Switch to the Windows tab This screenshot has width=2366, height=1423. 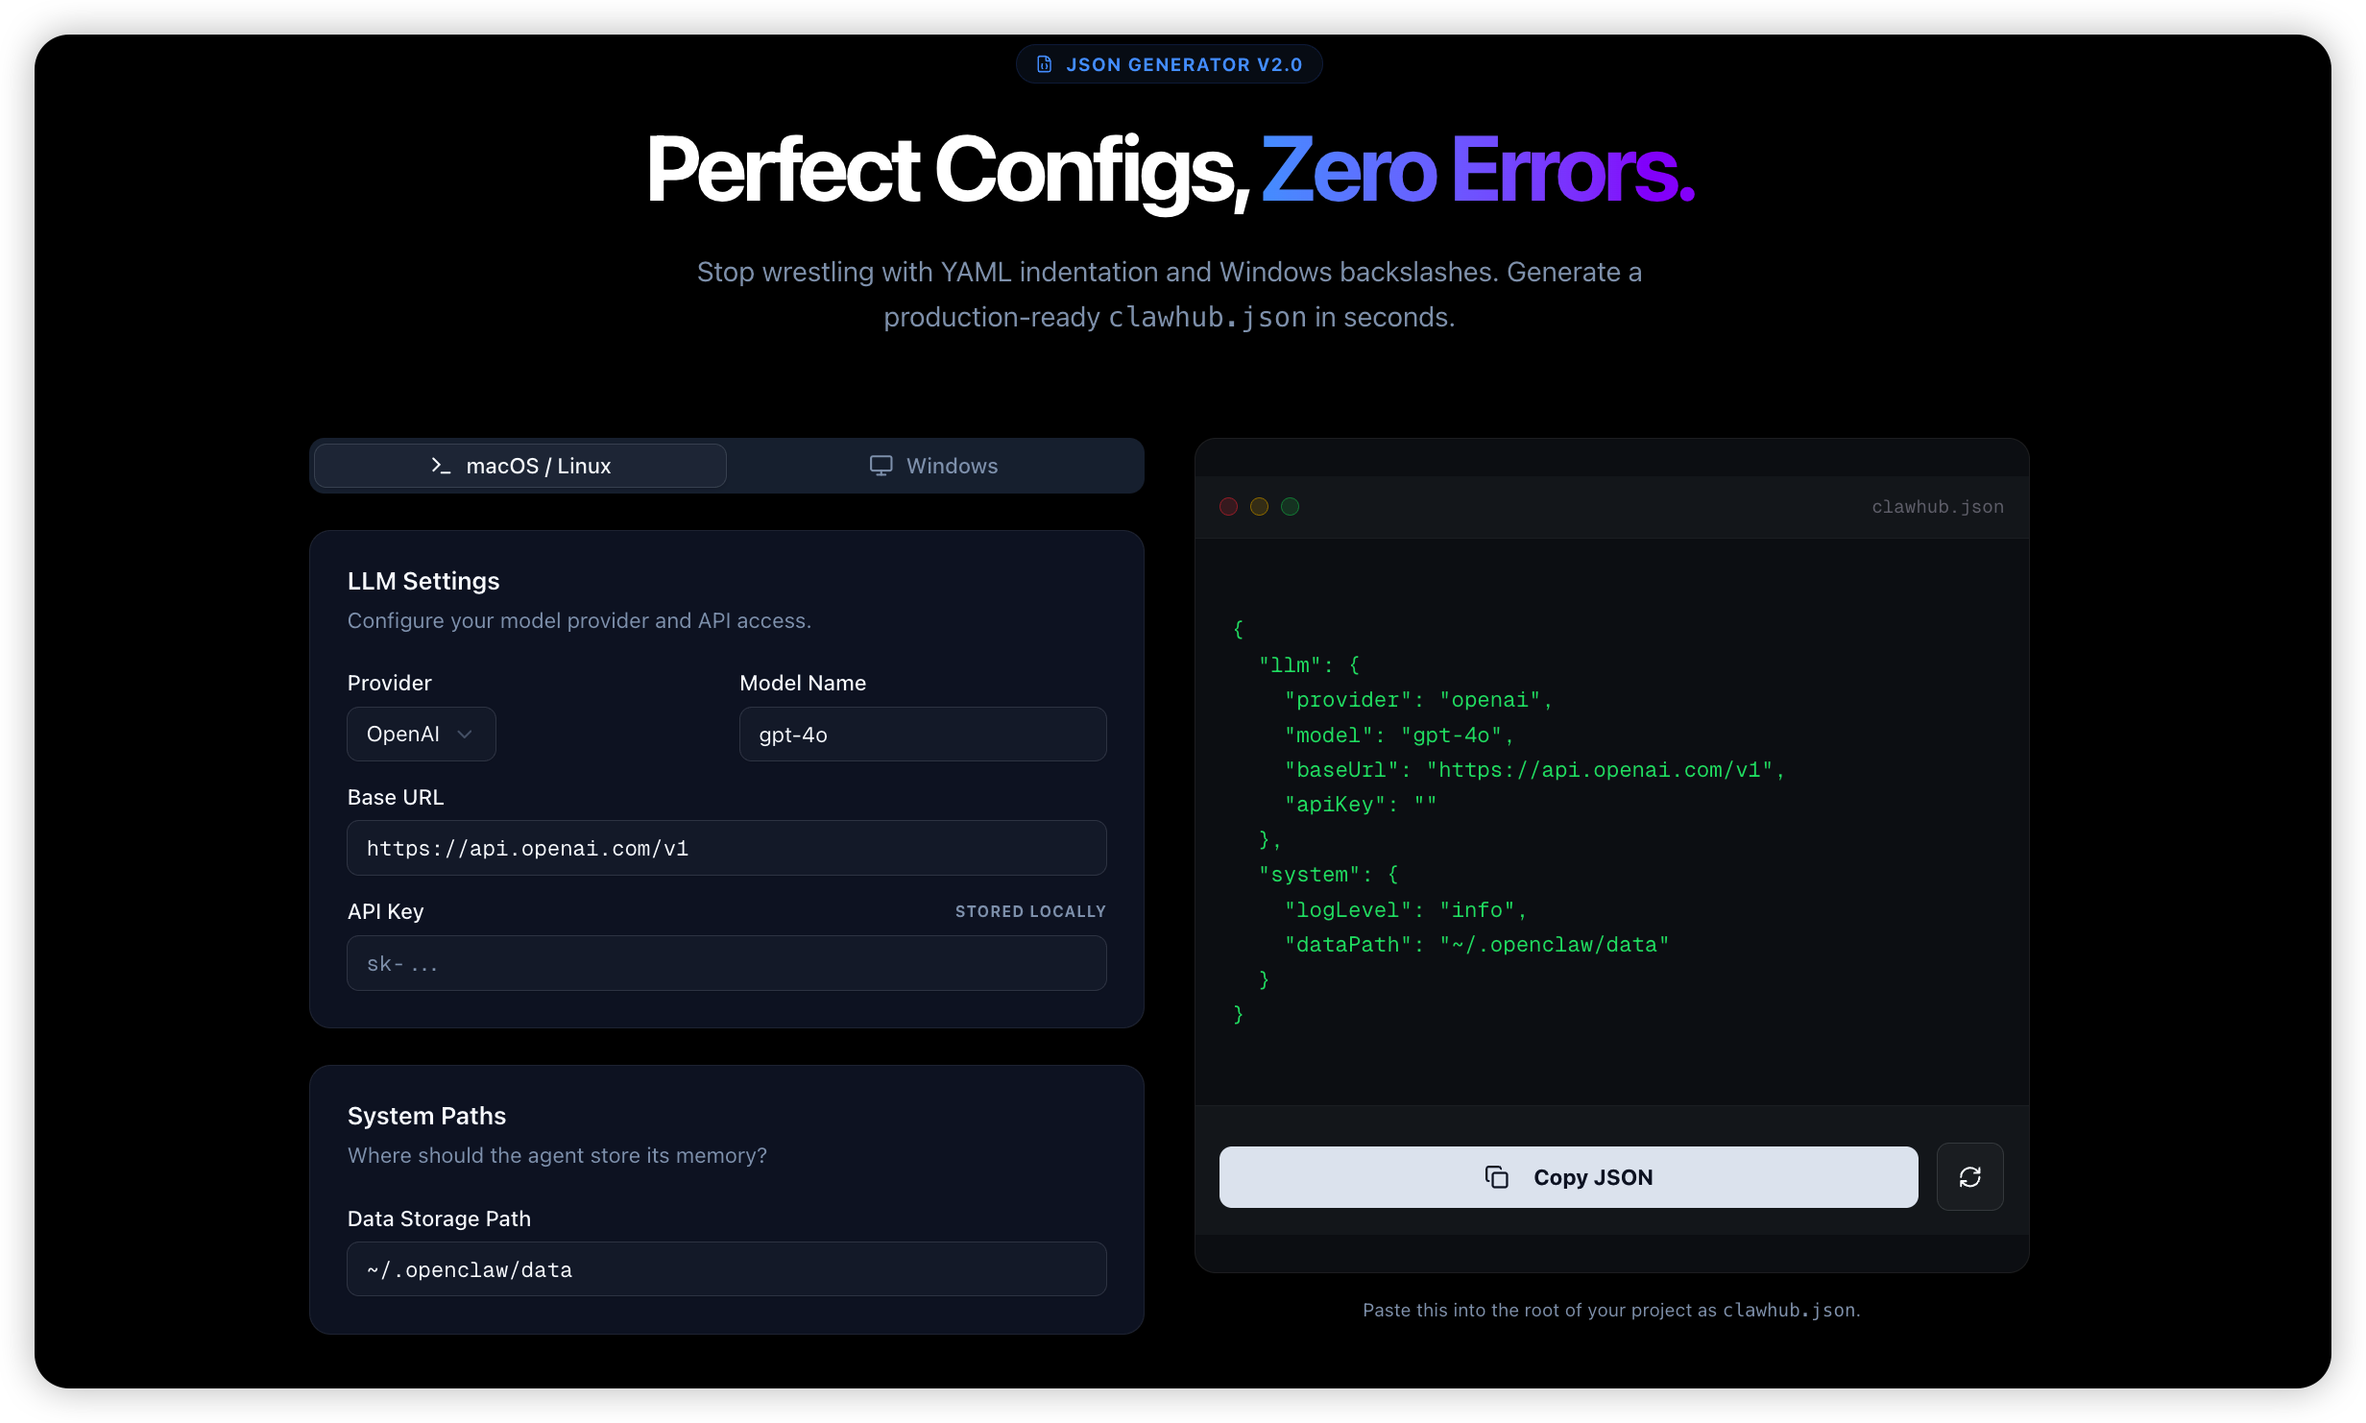coord(933,466)
